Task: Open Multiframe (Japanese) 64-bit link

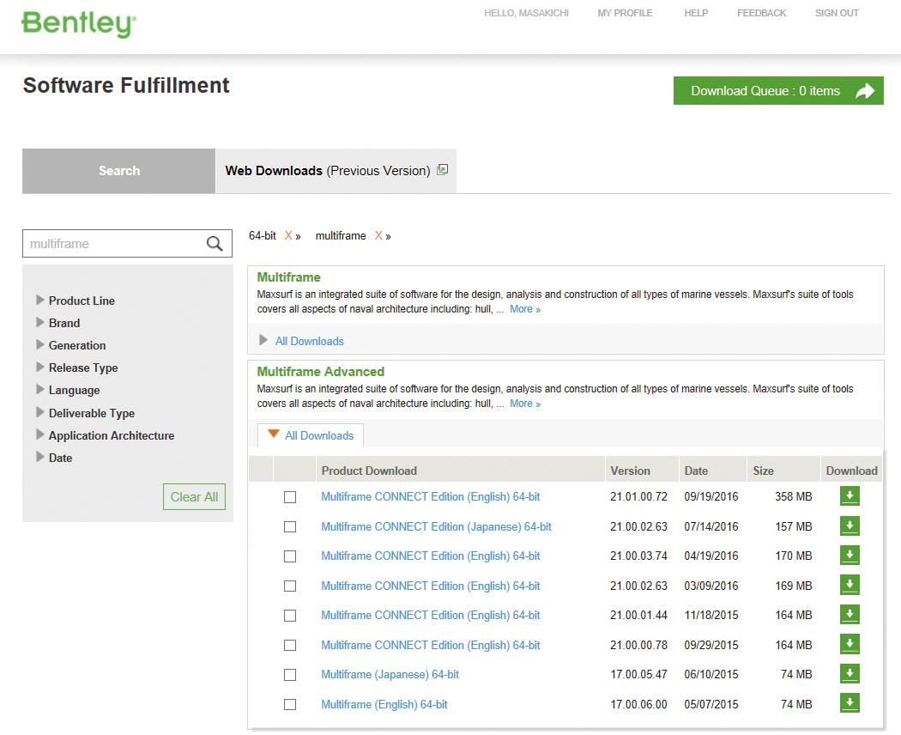Action: pyautogui.click(x=390, y=675)
